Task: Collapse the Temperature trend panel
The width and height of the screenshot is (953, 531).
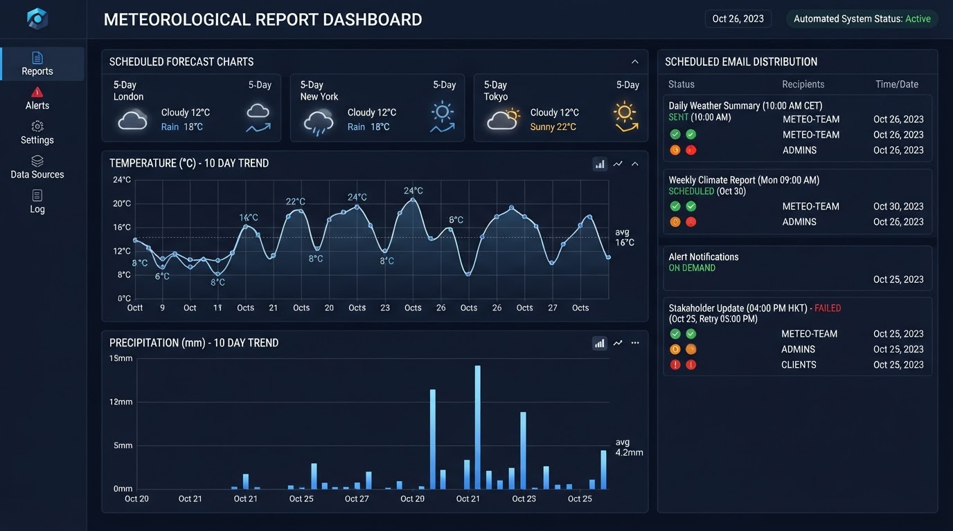Action: tap(634, 164)
